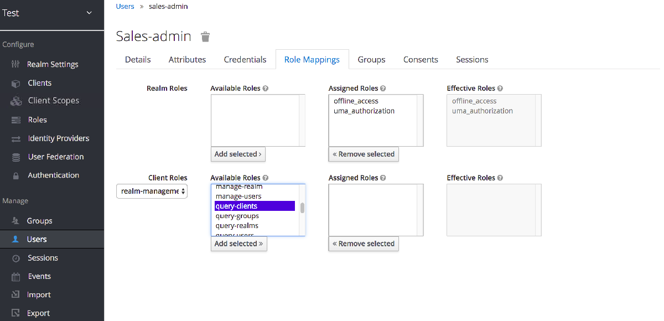Click the Identity Providers arrows icon
The image size is (664, 321).
pos(16,138)
